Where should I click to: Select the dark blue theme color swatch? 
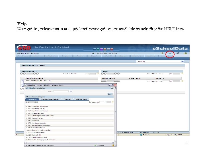[x=95, y=49]
